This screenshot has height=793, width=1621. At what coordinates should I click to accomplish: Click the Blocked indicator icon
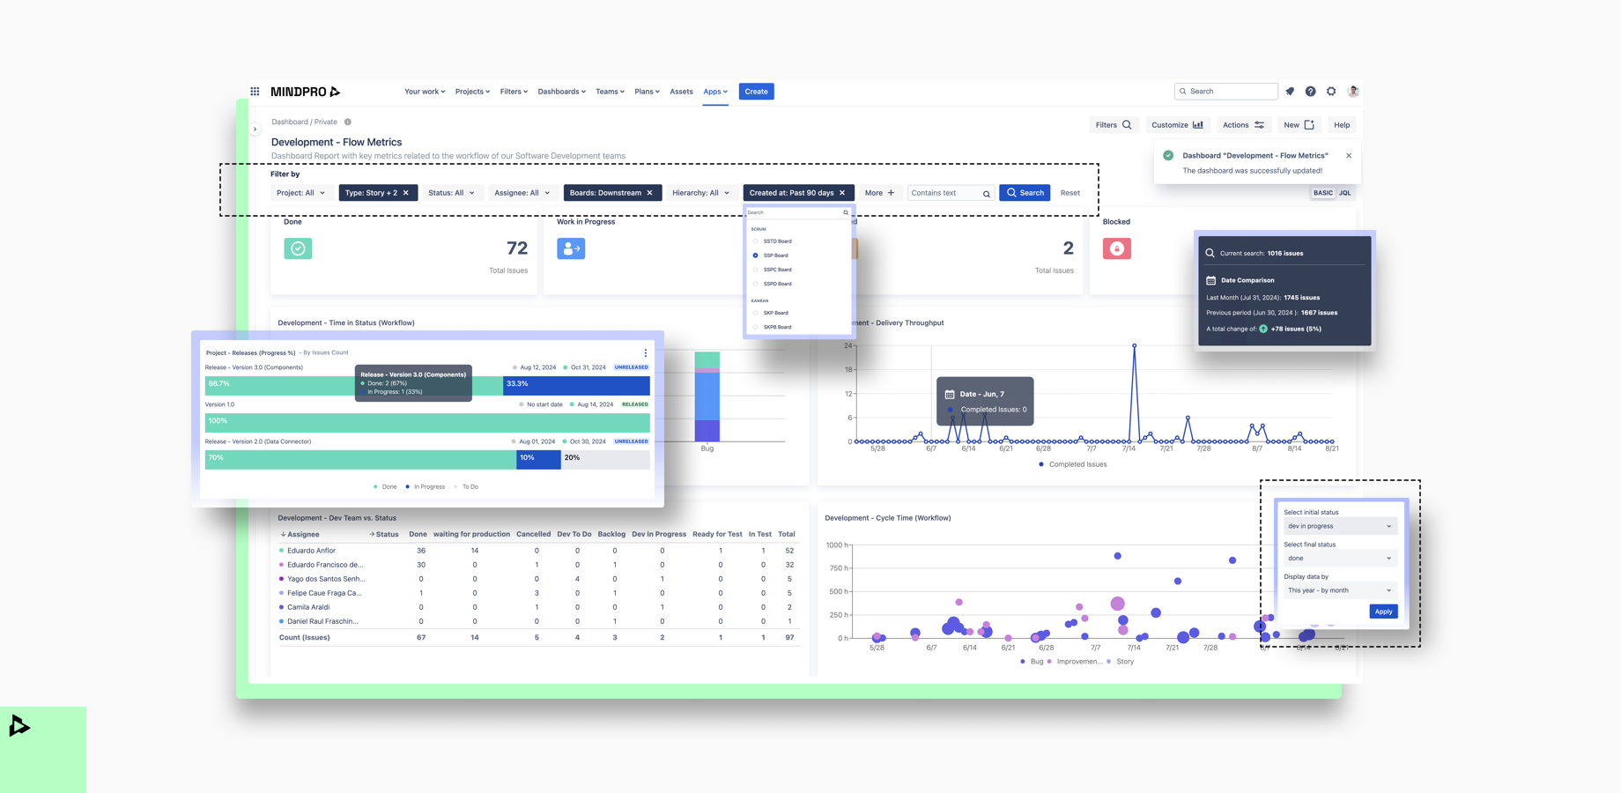click(1116, 248)
